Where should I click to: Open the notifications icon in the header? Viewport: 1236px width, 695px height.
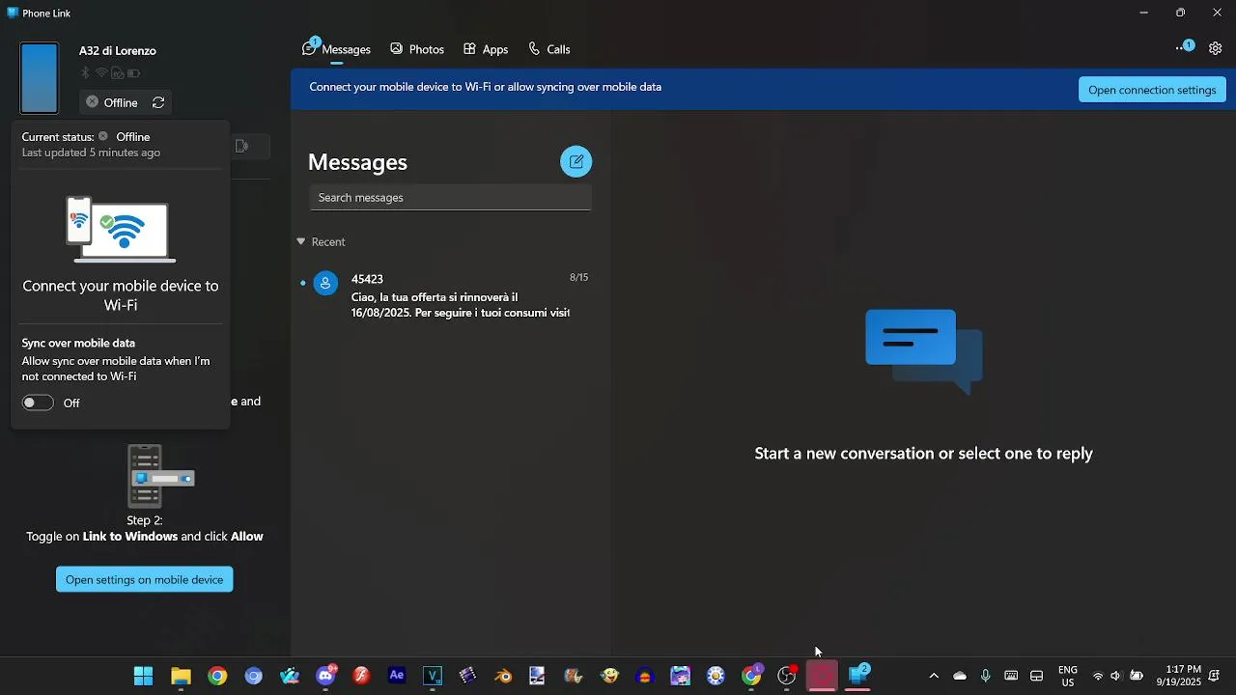(x=1184, y=47)
